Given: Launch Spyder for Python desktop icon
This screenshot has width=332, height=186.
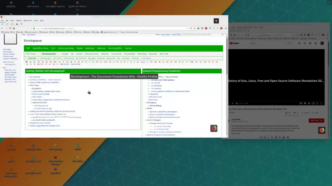Looking at the screenshot, I should [77, 6].
